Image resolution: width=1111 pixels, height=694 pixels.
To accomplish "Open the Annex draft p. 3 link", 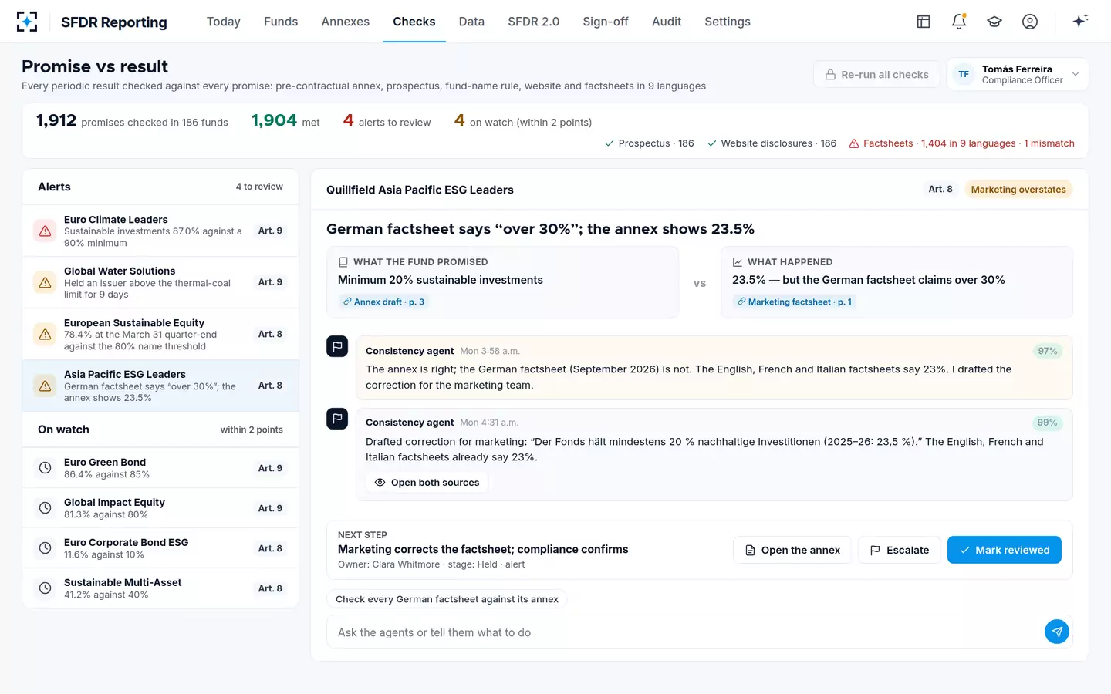I will (x=384, y=302).
